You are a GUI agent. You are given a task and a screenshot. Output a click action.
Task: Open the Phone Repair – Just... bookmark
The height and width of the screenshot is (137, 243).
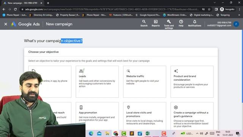tap(14, 15)
